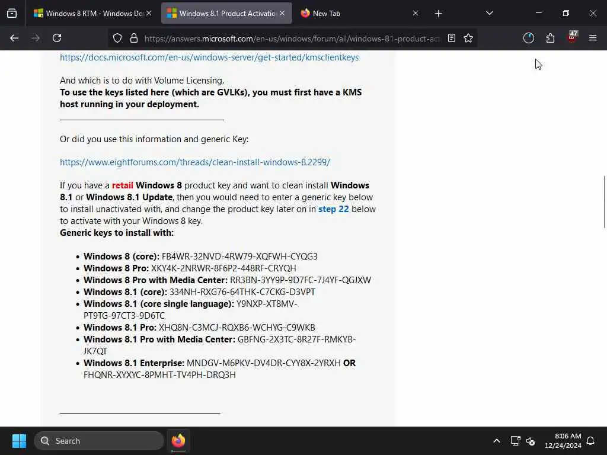The image size is (607, 455).
Task: Follow the step 22 link
Action: click(333, 209)
